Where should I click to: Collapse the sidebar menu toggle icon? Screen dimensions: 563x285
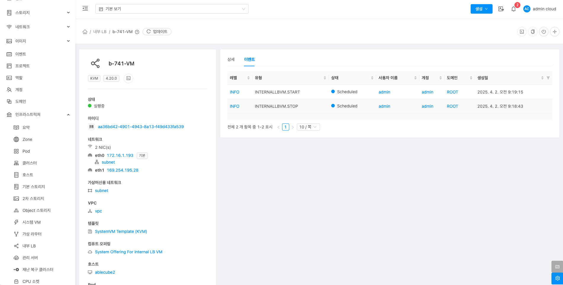pyautogui.click(x=85, y=9)
